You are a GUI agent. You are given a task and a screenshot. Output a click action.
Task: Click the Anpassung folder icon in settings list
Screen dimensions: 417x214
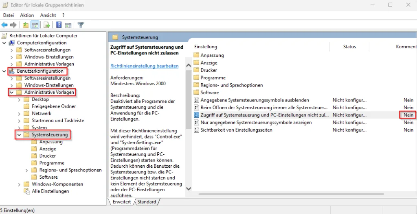[197, 55]
